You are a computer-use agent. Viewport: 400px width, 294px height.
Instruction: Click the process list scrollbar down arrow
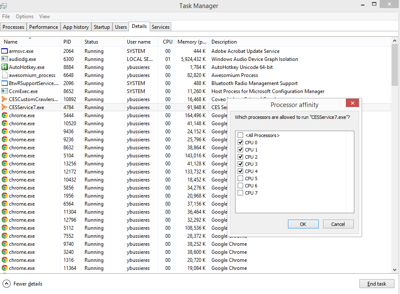pyautogui.click(x=395, y=269)
